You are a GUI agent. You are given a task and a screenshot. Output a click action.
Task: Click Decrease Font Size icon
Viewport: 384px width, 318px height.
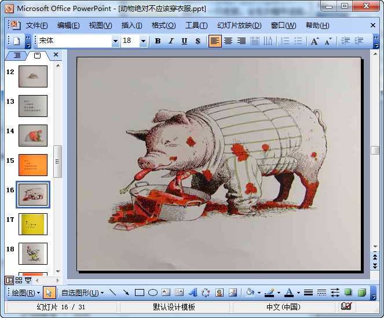(328, 41)
